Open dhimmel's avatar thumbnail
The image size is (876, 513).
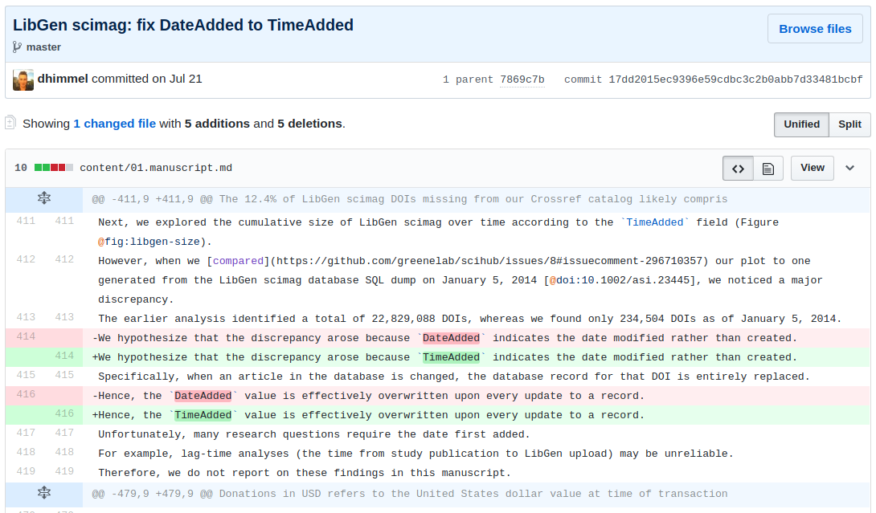[x=23, y=79]
